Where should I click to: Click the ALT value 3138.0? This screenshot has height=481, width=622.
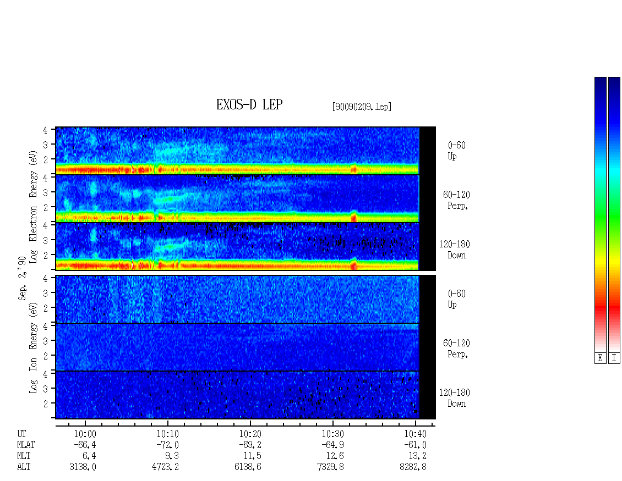83,467
